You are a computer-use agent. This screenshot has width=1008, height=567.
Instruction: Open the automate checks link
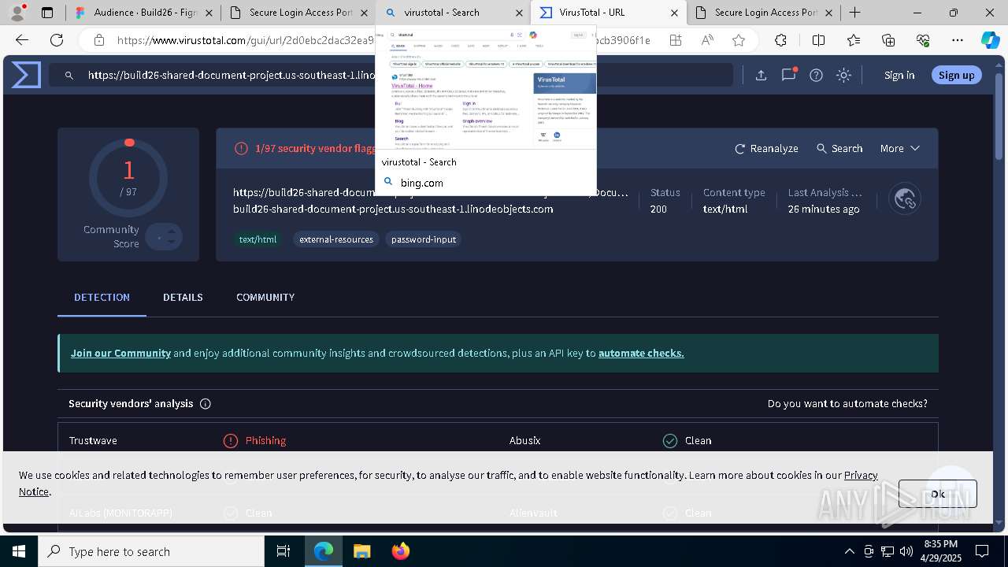(641, 353)
